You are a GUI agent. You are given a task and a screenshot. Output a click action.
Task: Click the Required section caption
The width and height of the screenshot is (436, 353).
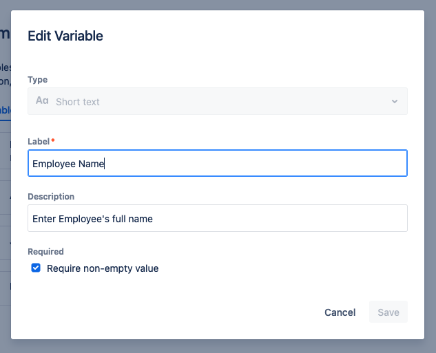45,252
